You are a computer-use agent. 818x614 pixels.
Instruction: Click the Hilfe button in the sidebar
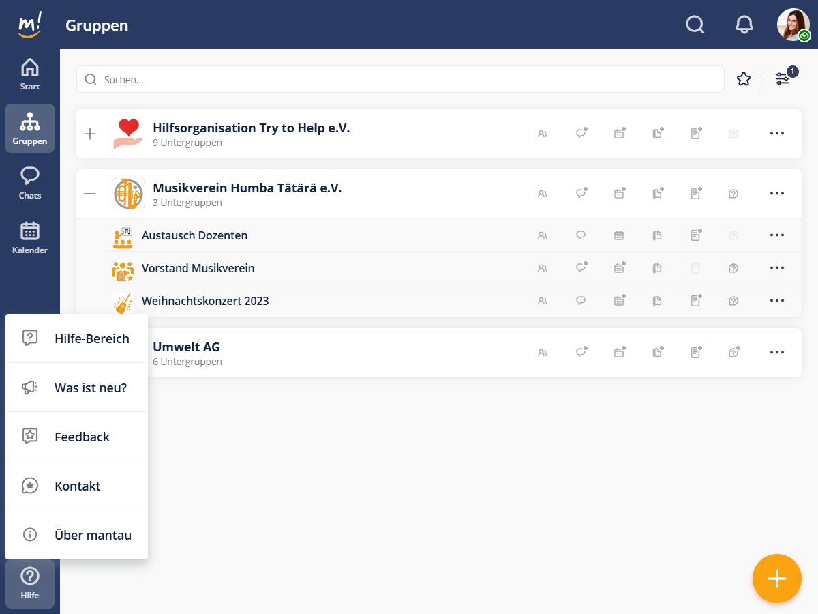click(x=30, y=583)
